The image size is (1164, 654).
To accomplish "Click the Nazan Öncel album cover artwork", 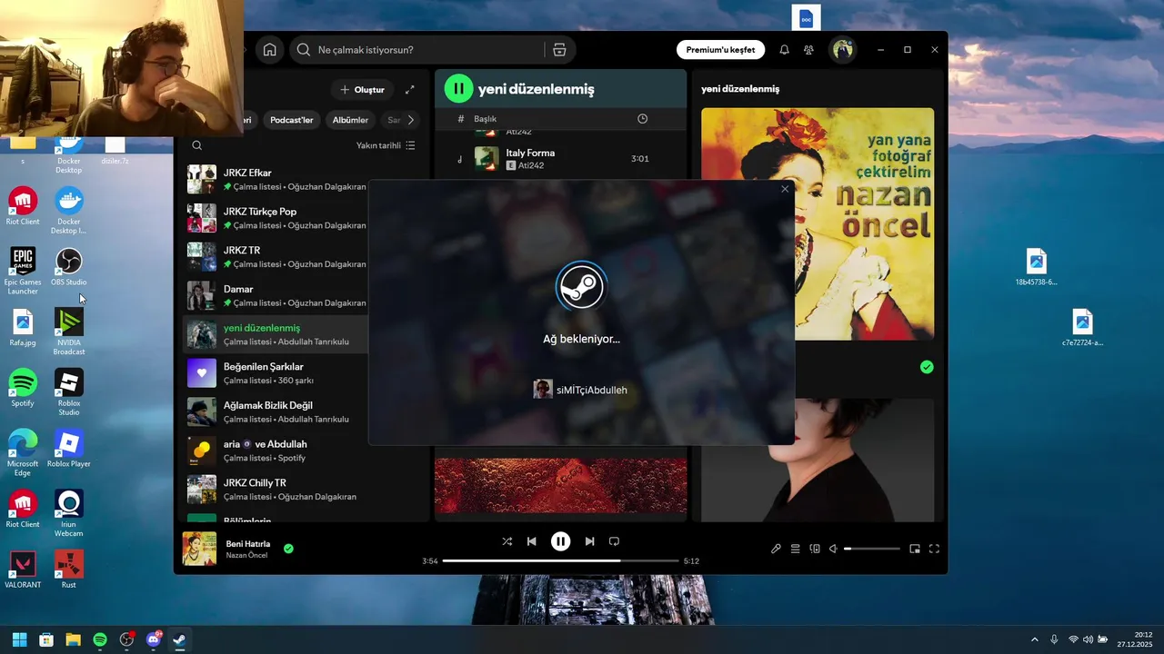I will pyautogui.click(x=817, y=224).
